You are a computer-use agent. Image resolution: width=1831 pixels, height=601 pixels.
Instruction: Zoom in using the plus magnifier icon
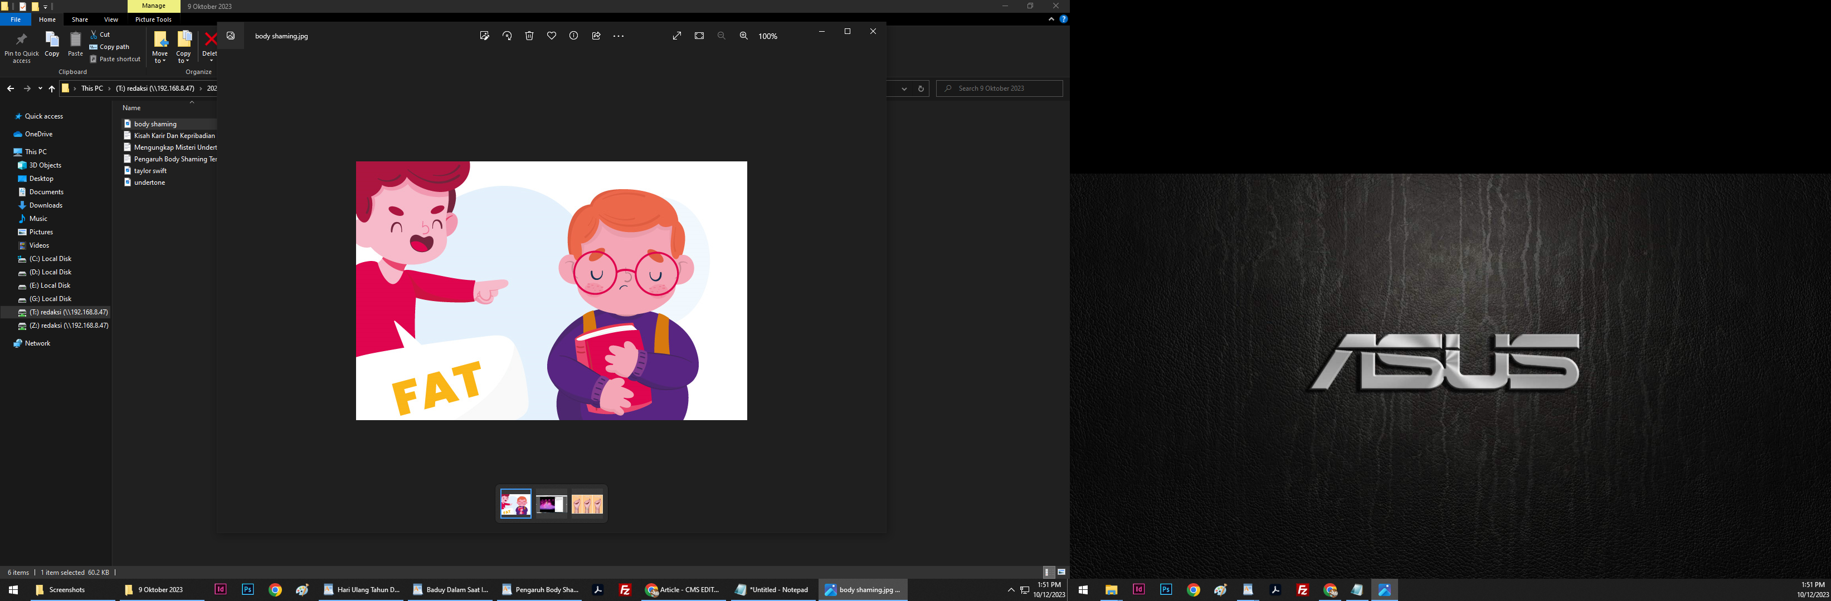click(743, 36)
